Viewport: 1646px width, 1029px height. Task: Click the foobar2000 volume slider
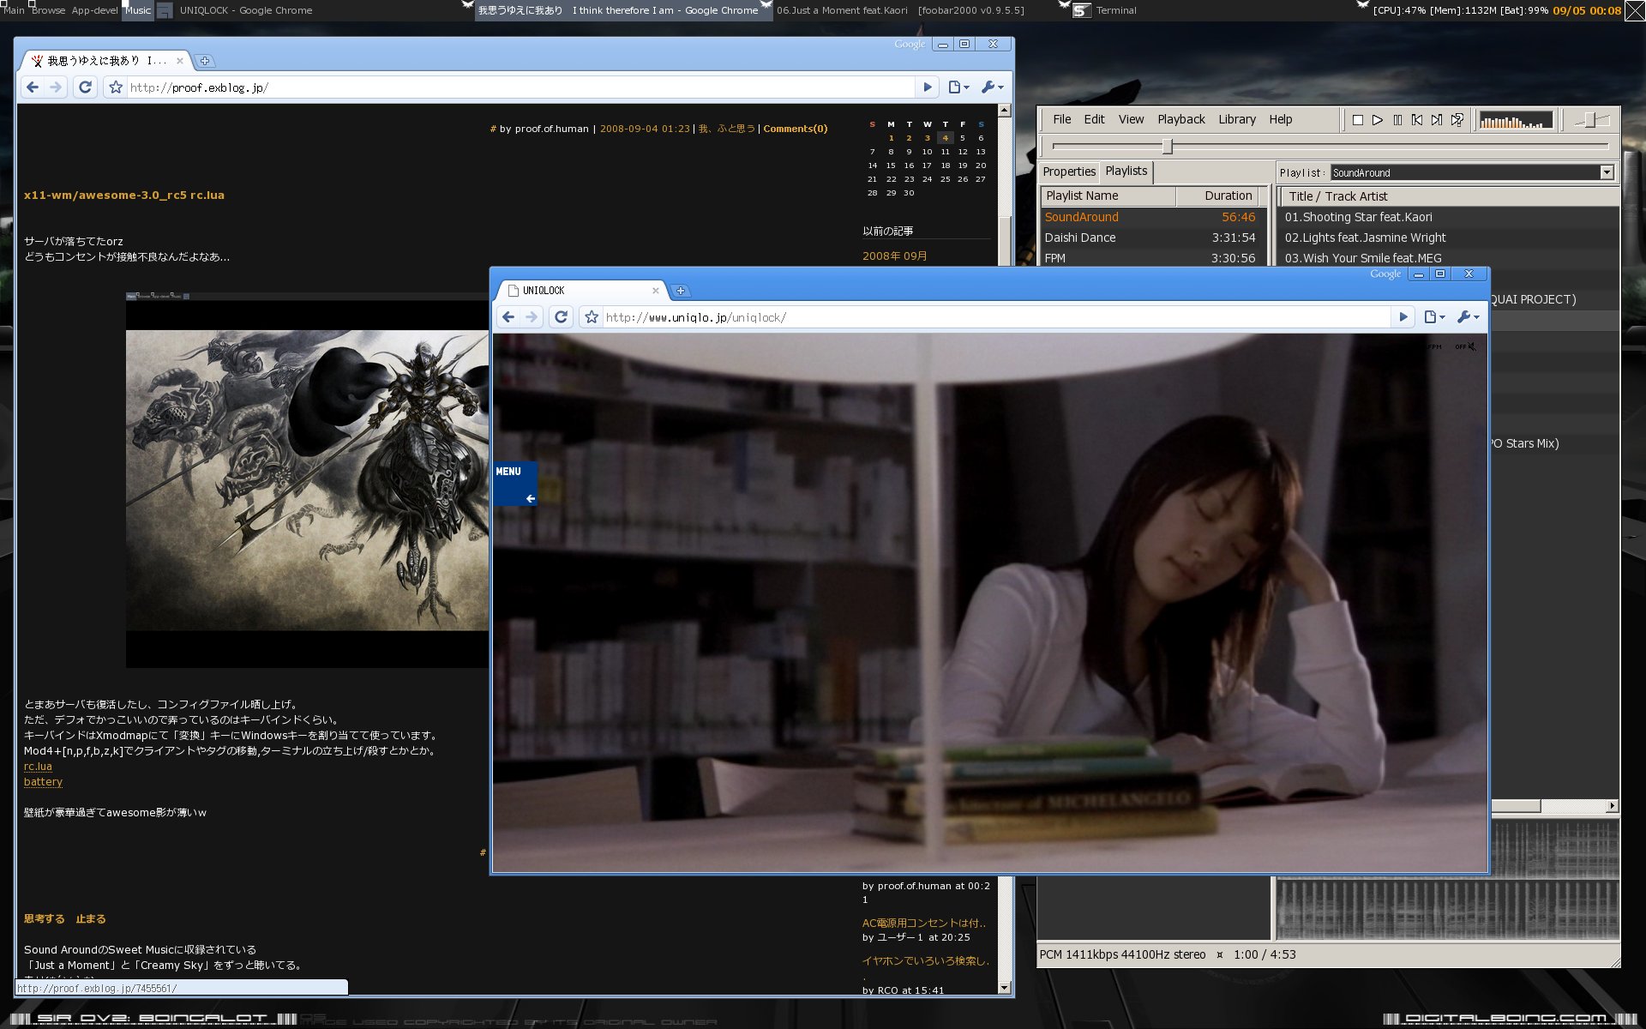[1591, 120]
